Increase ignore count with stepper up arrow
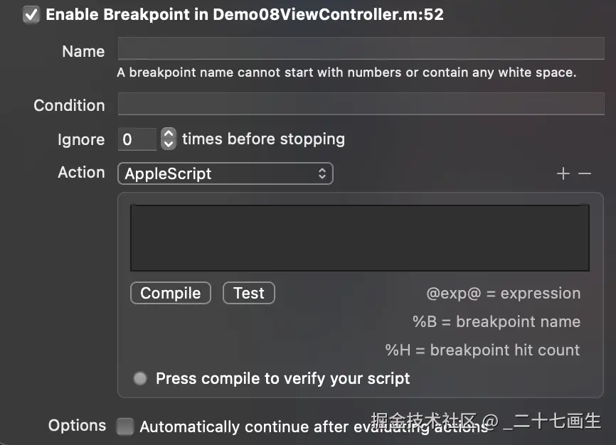616x445 pixels. [x=169, y=134]
